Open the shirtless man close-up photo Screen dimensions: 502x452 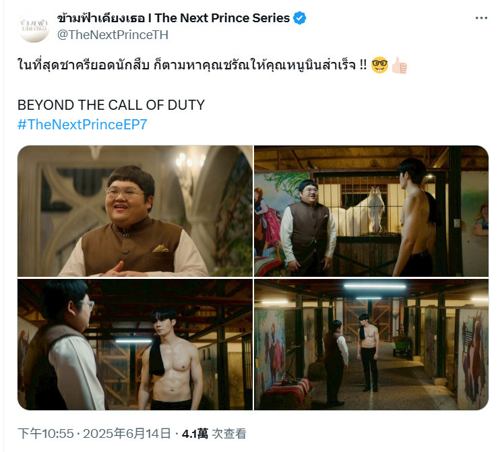(x=135, y=344)
